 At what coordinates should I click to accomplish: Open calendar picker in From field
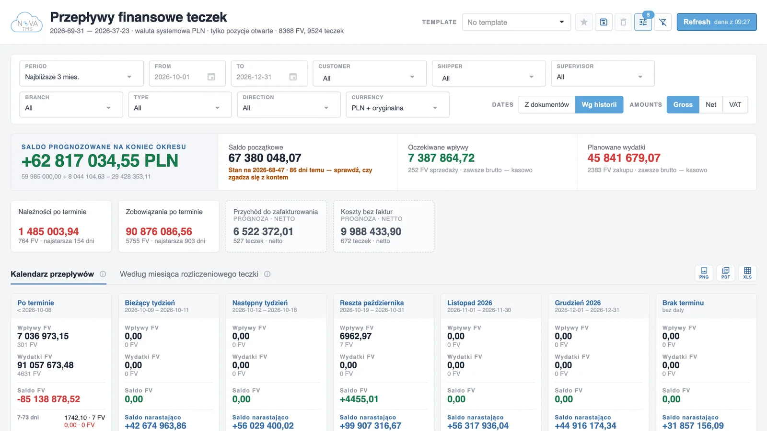coord(211,77)
